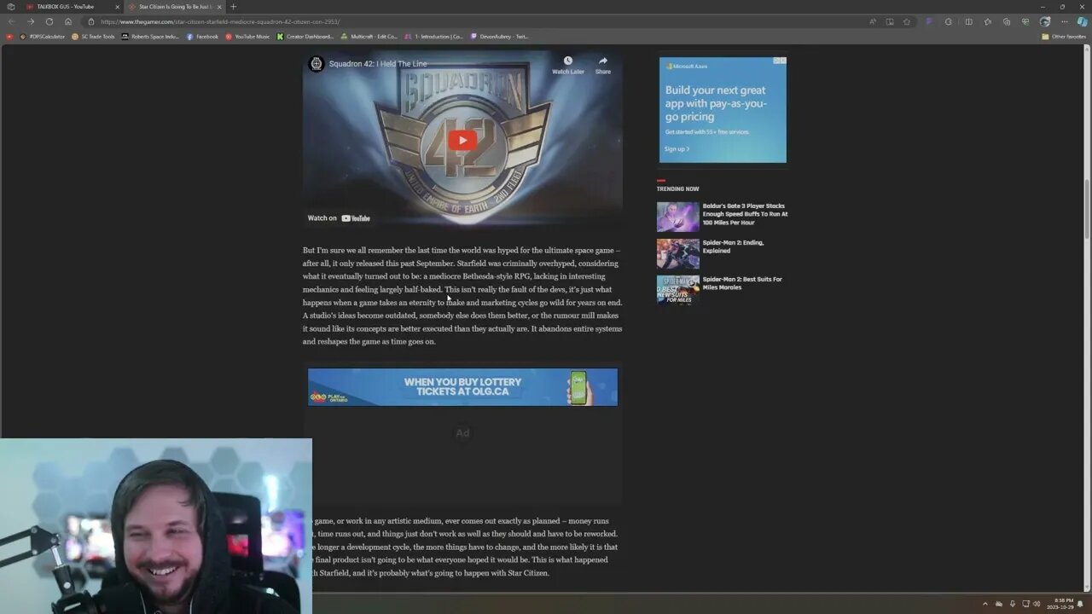Open Baldur's Gate 3 trending thumbnail
This screenshot has height=614, width=1092.
click(677, 217)
